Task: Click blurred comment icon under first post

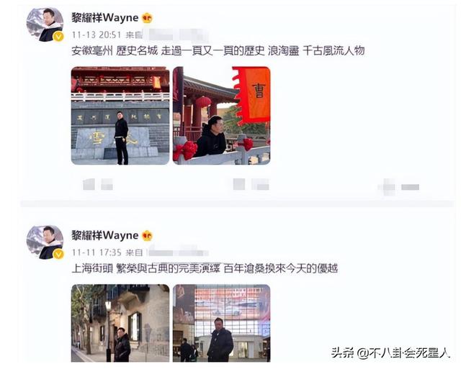Action: 239,184
